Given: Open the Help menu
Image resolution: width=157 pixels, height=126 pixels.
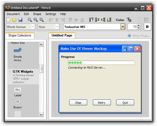Looking at the screenshot, I should click(x=63, y=14).
